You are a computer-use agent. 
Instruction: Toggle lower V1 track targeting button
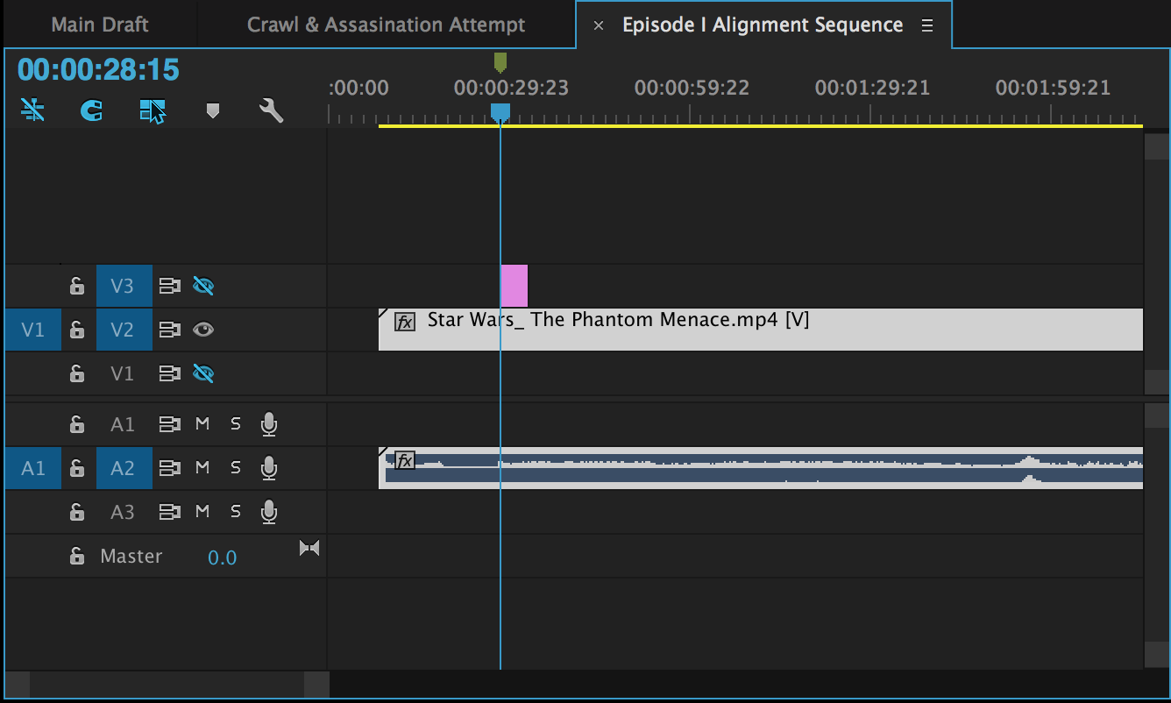click(x=124, y=373)
